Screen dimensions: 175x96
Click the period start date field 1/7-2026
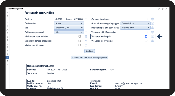(x=59, y=19)
